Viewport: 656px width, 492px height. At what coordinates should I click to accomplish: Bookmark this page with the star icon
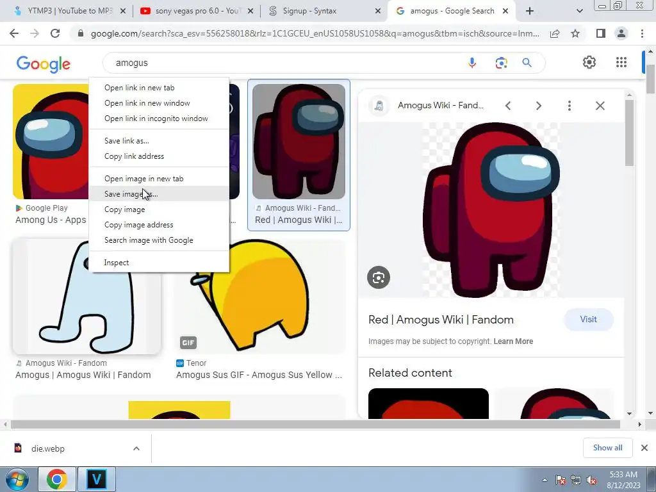point(575,33)
